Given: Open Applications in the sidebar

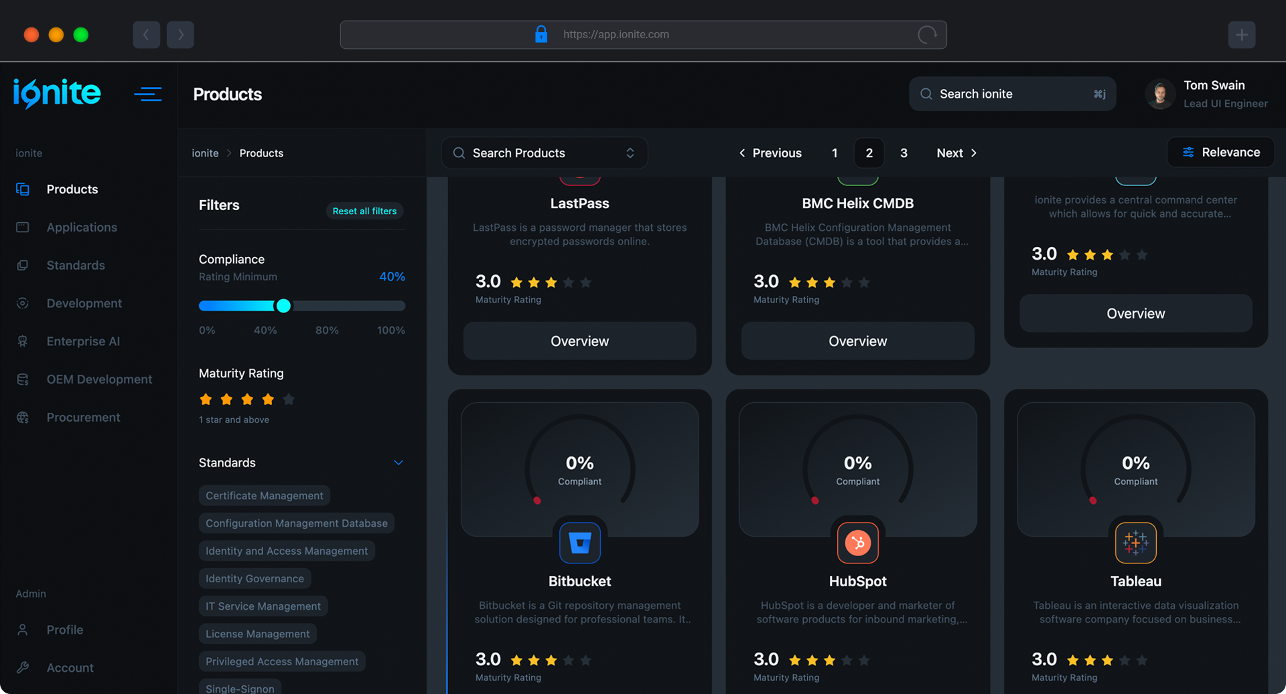Looking at the screenshot, I should pyautogui.click(x=82, y=228).
